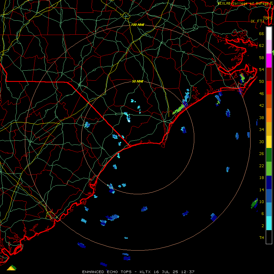The width and height of the screenshot is (274, 274).
Task: Click the TOPS legend title
Action: pos(268,18)
